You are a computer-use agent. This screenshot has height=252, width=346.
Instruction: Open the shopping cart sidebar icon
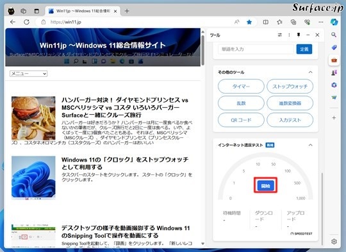click(x=334, y=97)
